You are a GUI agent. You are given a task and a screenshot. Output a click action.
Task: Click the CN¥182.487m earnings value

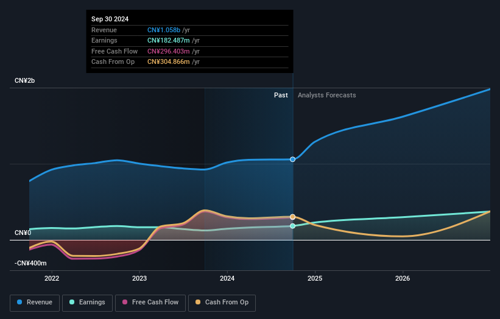pos(168,40)
